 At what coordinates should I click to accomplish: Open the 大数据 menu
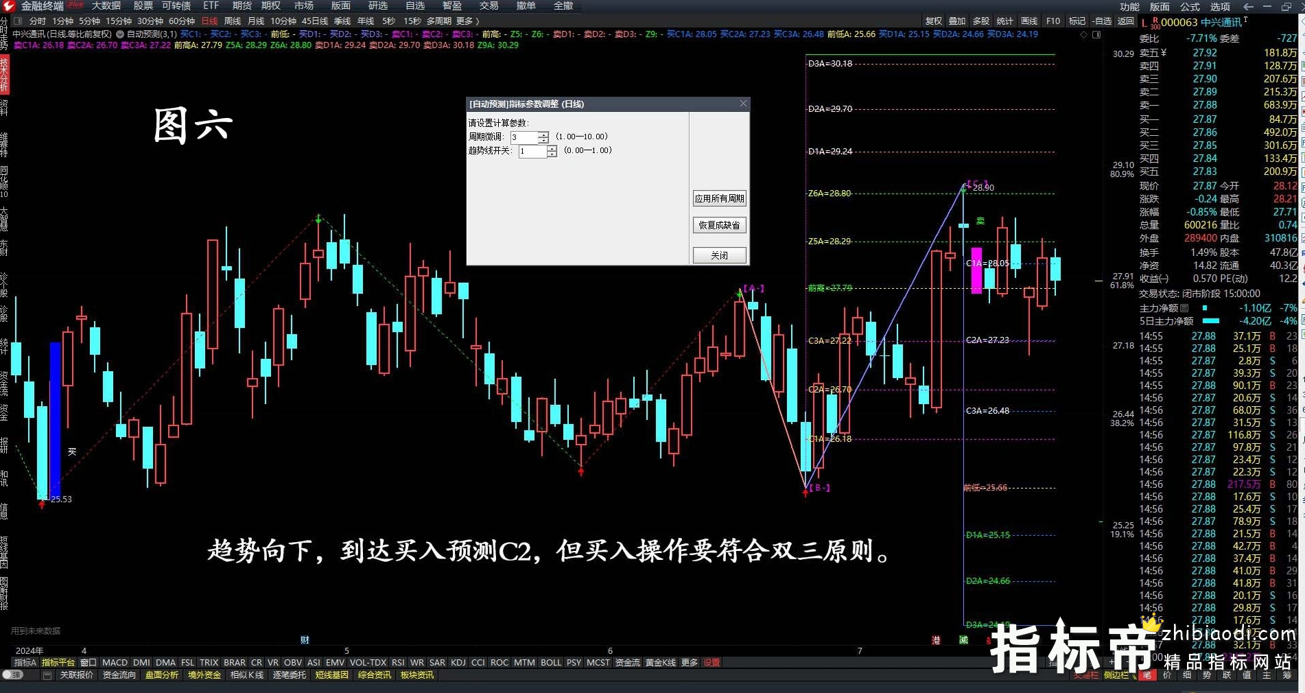click(x=106, y=5)
